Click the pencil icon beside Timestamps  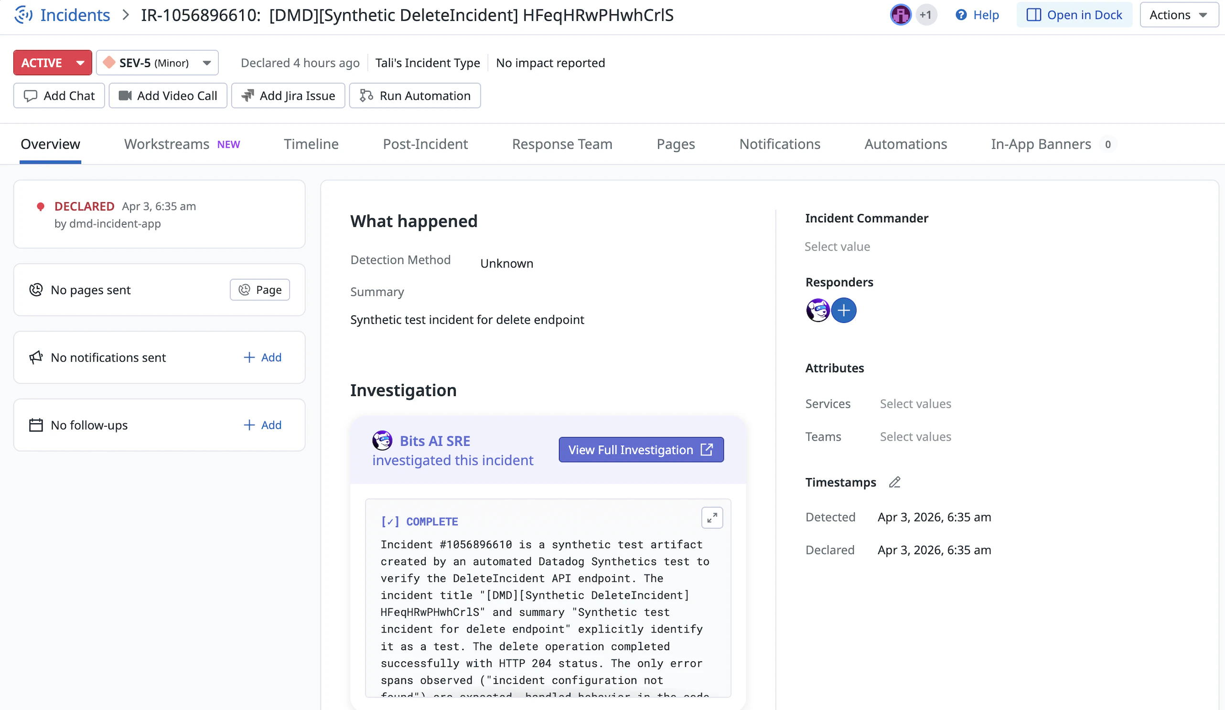(894, 482)
